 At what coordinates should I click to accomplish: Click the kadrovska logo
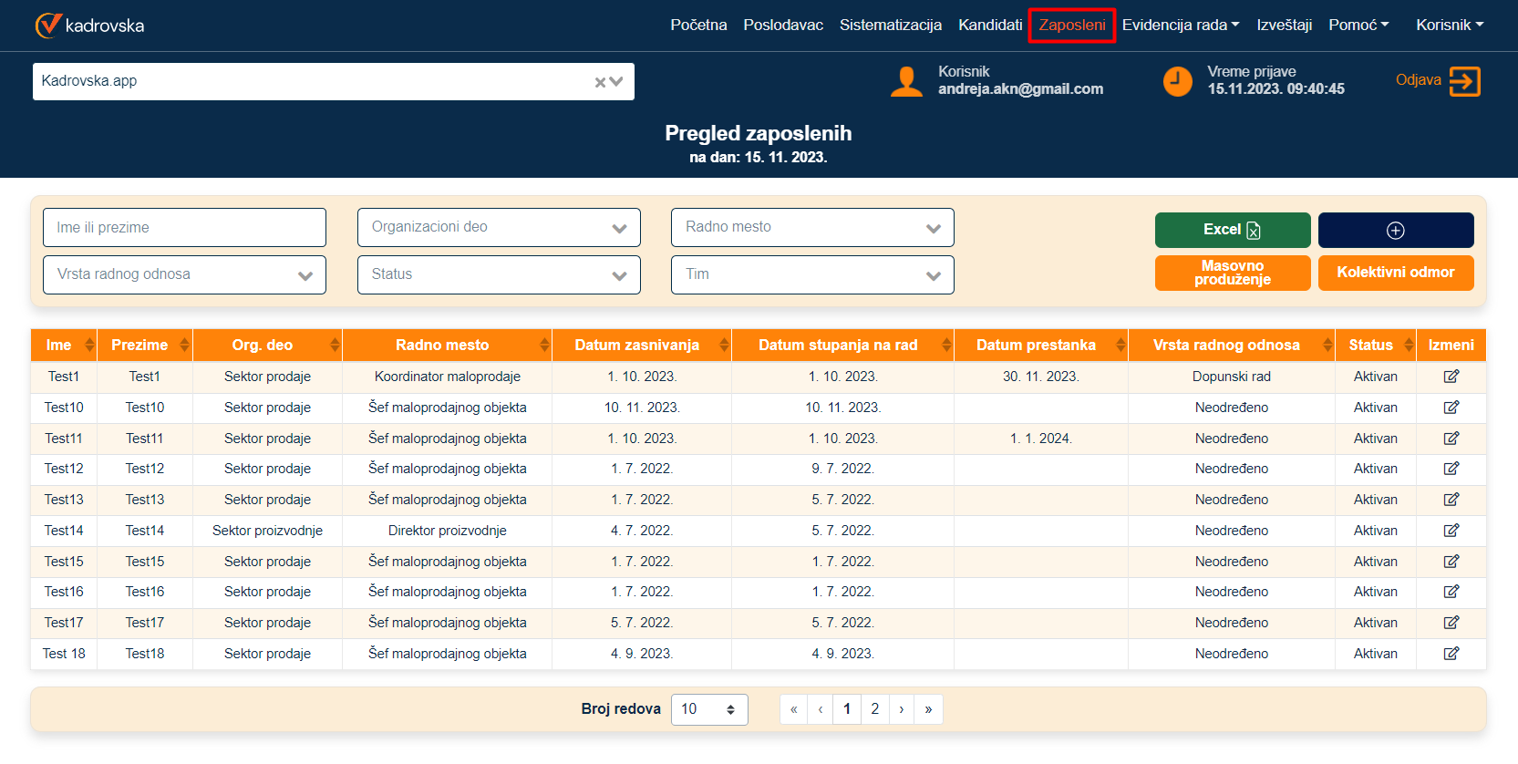89,26
